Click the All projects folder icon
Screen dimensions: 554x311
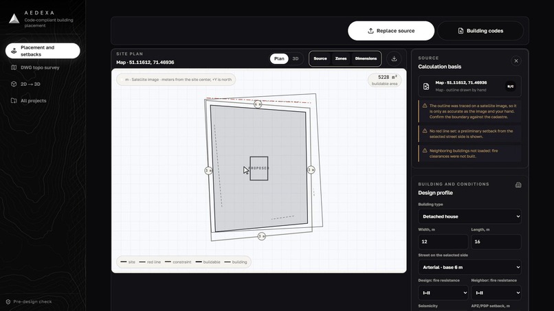(14, 101)
